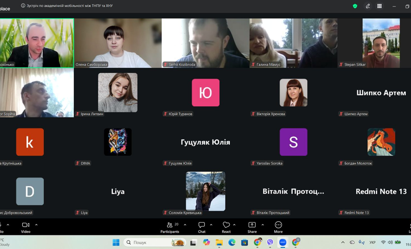Click the React heart icon
Screen dimensions: 411x249
pos(226,227)
